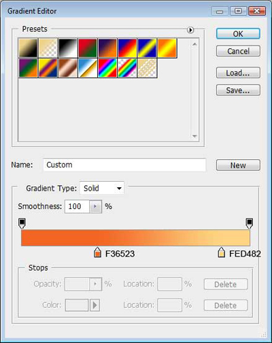Click into the gradient Name field
The height and width of the screenshot is (343, 272).
[x=124, y=165]
